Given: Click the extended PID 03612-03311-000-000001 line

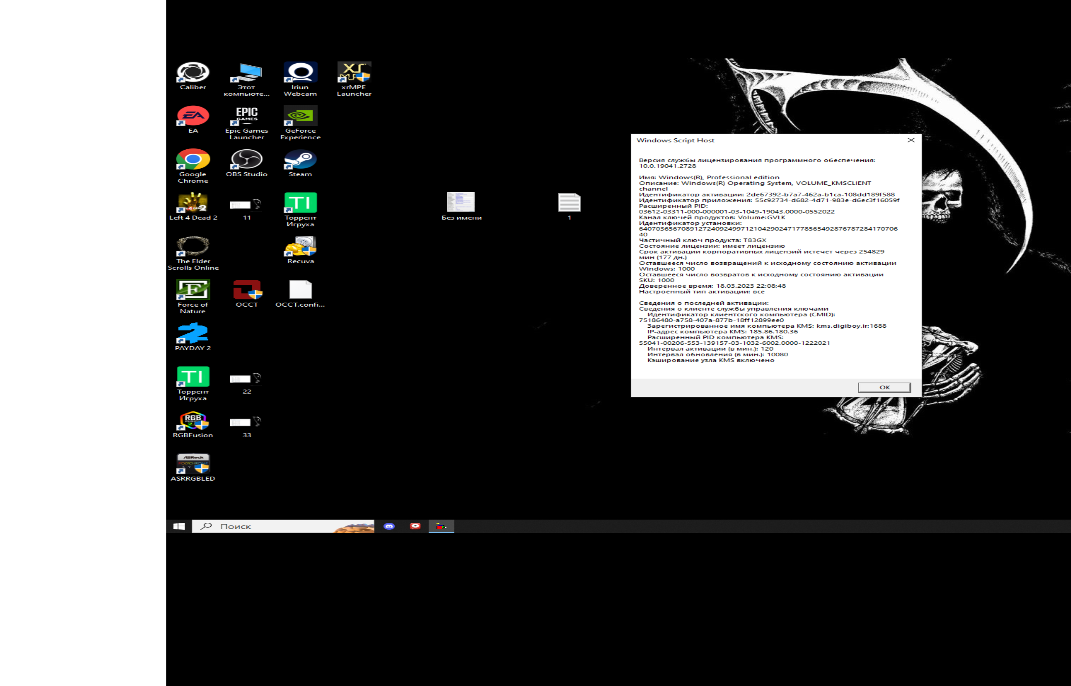Looking at the screenshot, I should point(737,212).
